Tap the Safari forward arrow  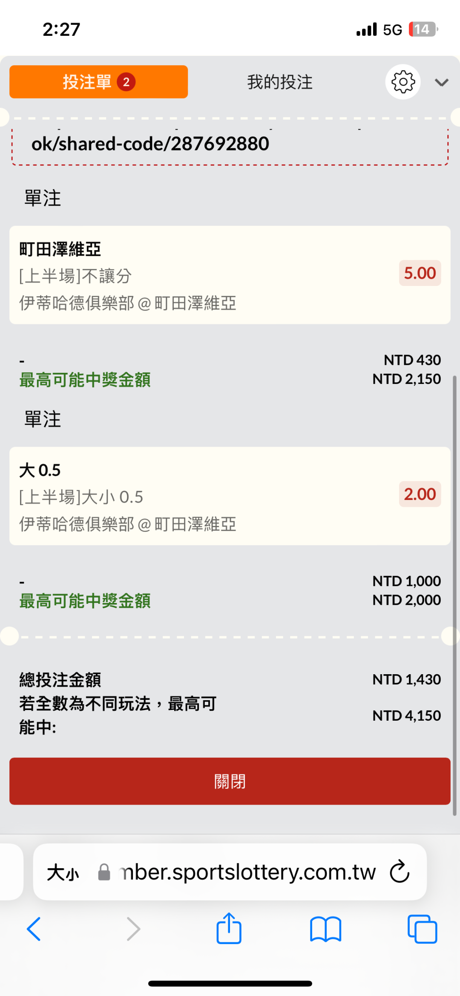pyautogui.click(x=133, y=929)
